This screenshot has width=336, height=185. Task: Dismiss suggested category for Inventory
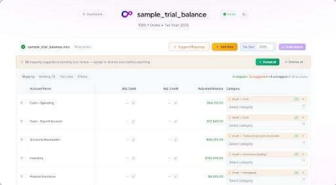pos(303,154)
